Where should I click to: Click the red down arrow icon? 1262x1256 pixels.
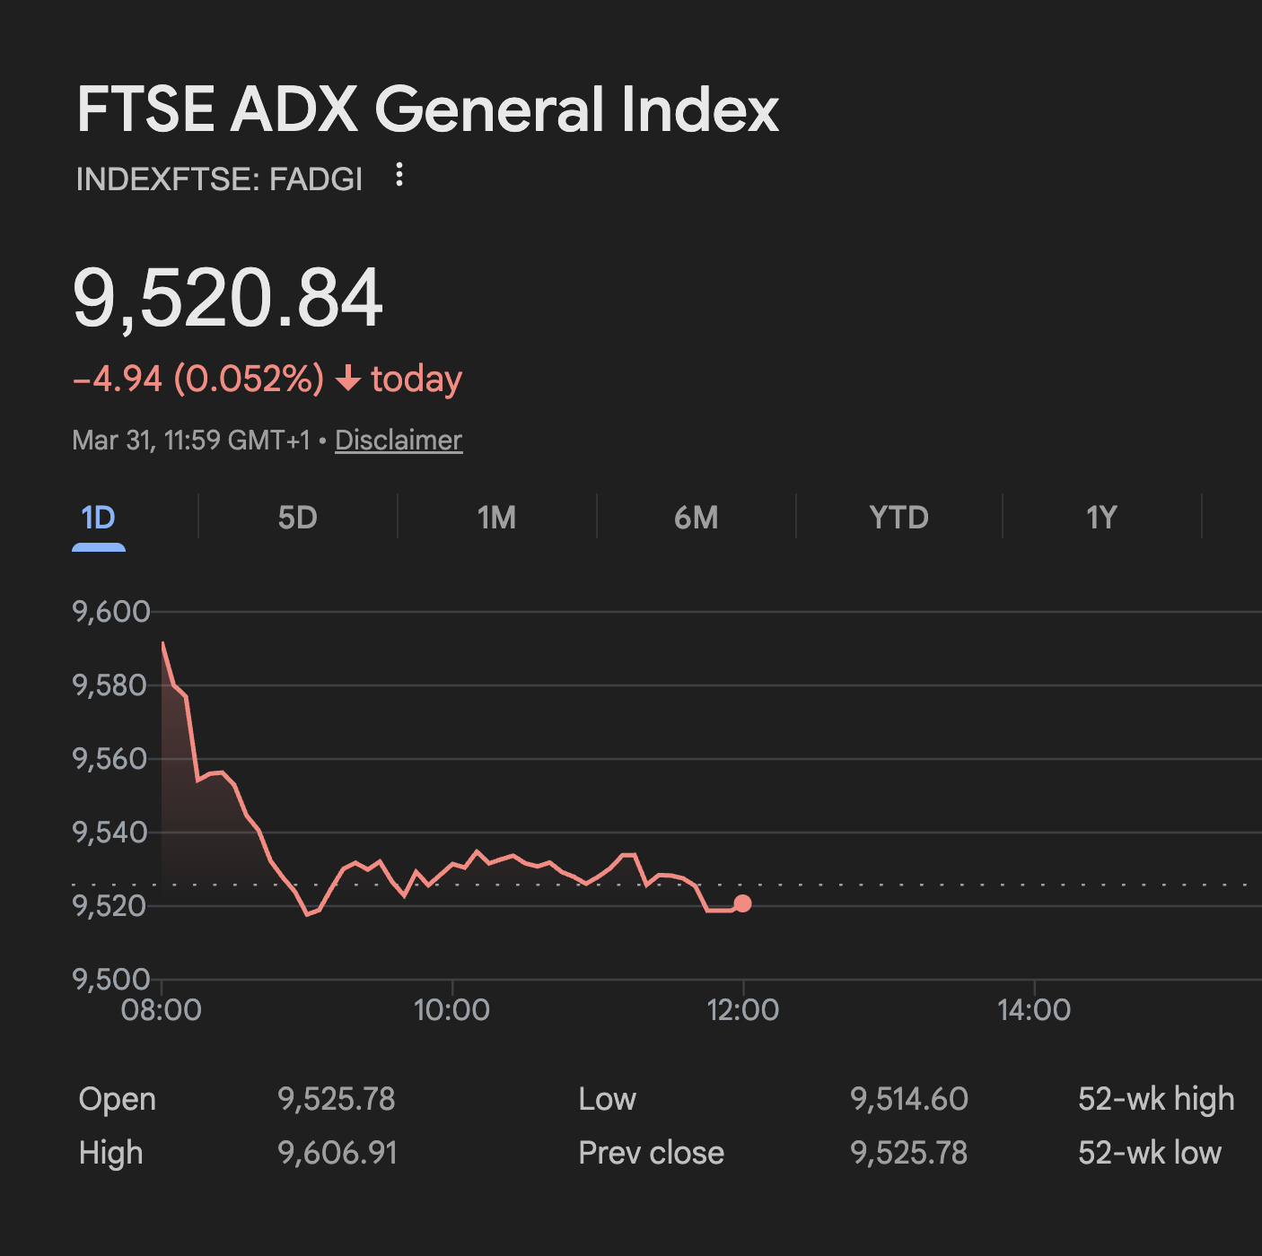pyautogui.click(x=348, y=379)
